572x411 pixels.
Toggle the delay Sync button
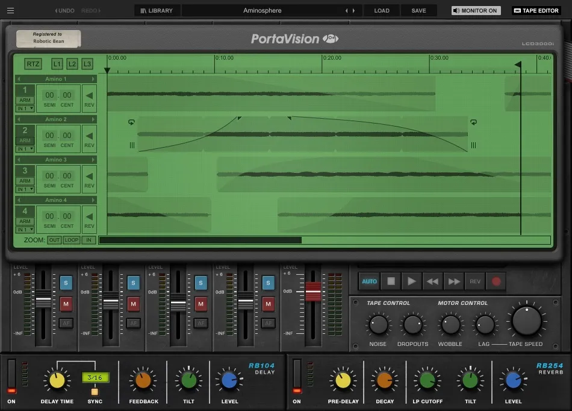(95, 392)
